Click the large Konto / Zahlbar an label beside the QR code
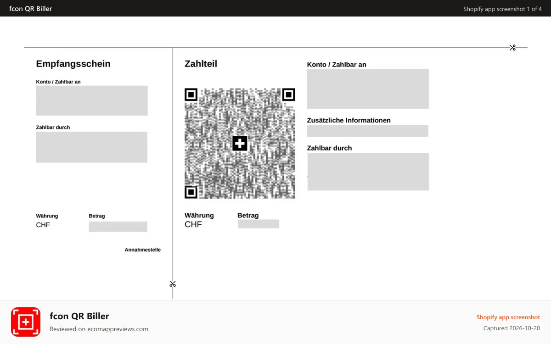This screenshot has width=551, height=344. click(337, 65)
